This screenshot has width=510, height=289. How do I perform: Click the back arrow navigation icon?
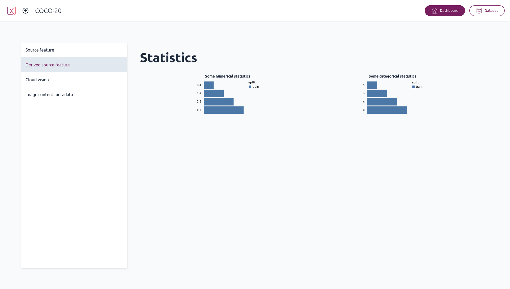25,11
